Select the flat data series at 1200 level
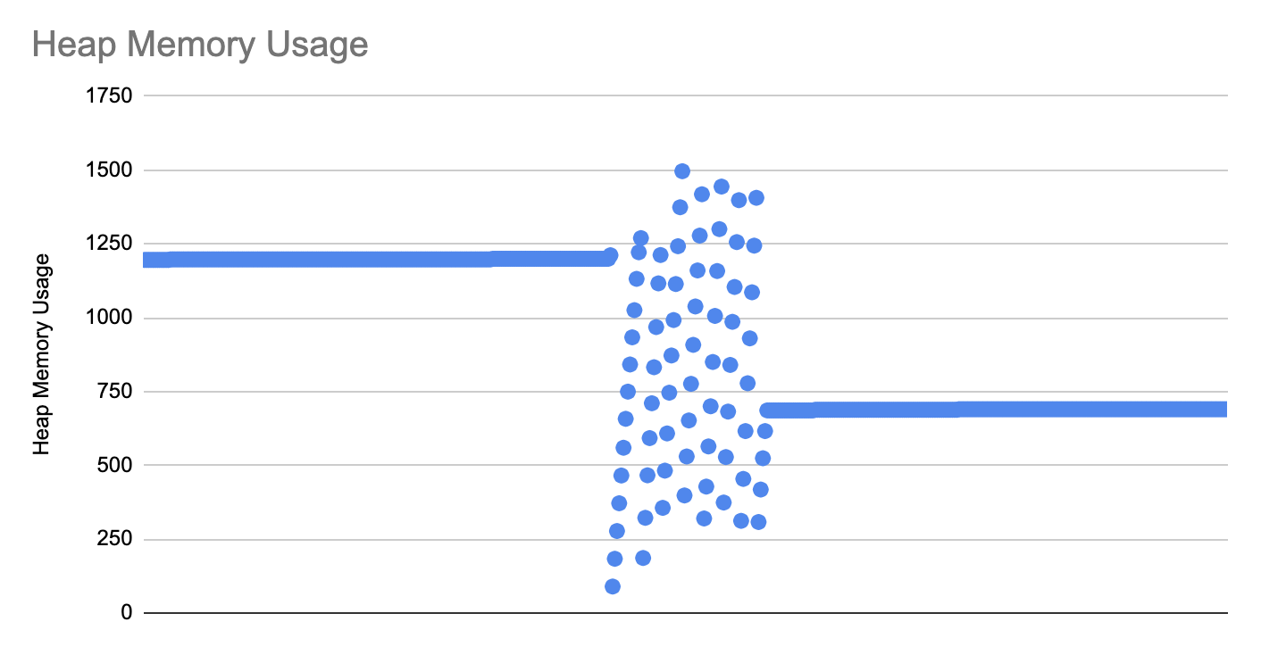Screen dimensions: 1261x655 [x=375, y=260]
